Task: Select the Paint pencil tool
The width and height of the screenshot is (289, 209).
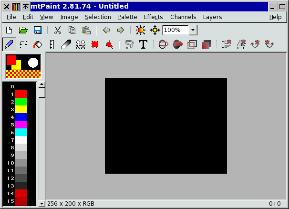Action: coord(9,44)
